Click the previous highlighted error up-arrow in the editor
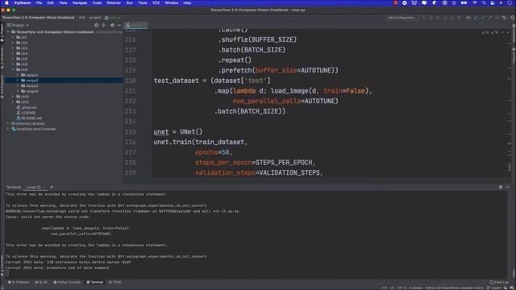Screen dimensions: 516x290 tap(502, 32)
